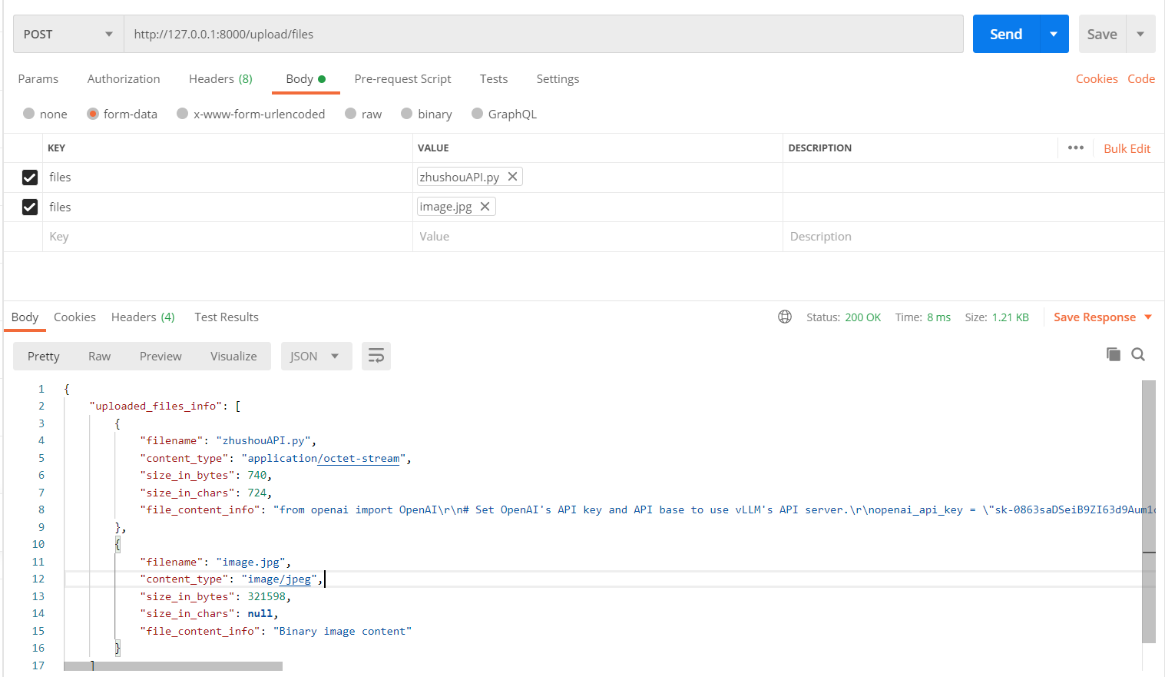Remove the zhushouAPI.py file attachment
The height and width of the screenshot is (677, 1165).
[512, 177]
